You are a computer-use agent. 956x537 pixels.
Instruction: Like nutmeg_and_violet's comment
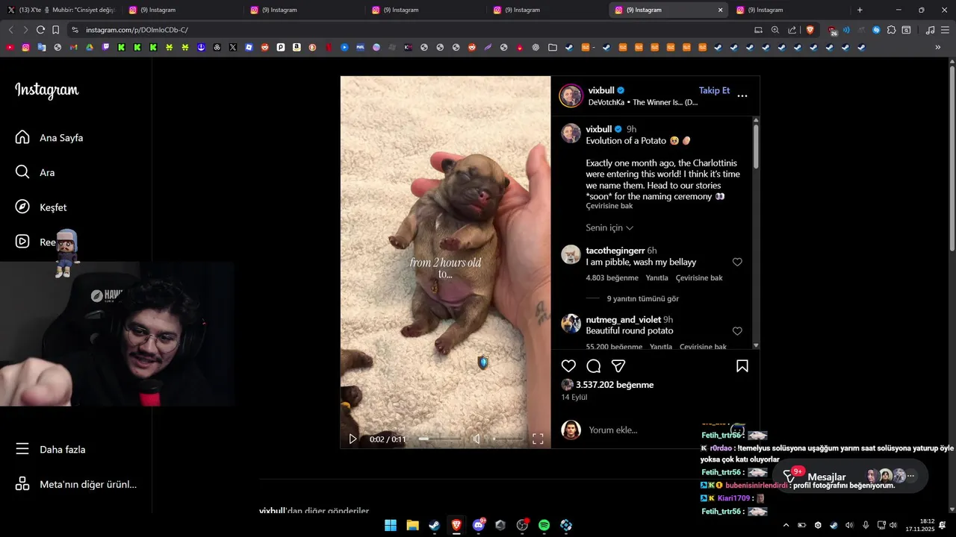[737, 331]
